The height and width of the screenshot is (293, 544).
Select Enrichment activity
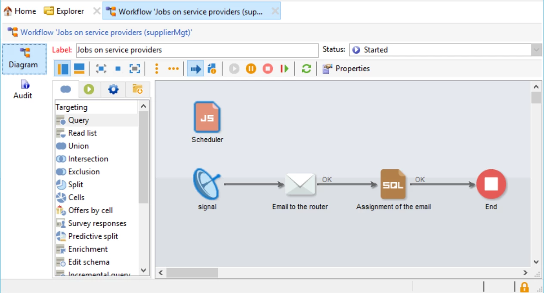coord(96,249)
